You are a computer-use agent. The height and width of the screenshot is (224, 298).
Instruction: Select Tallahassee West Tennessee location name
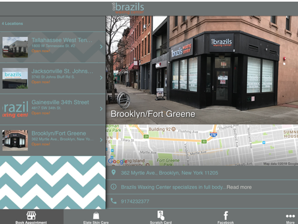click(62, 40)
